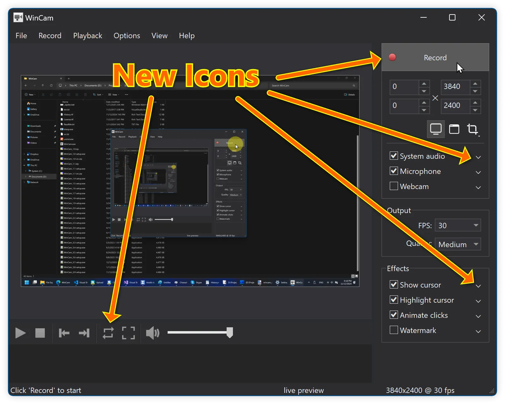Screen dimensions: 505x404
Task: Open the Playback menu
Action: tap(88, 36)
